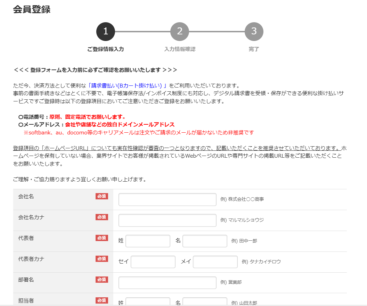Viewport: 367px width, 306px height.
Task: Click the '会社名' row label
Action: 26,197
